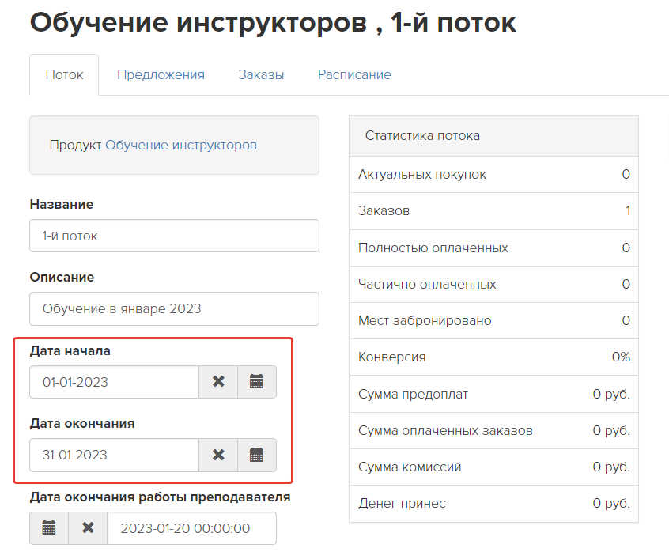Click the Заказов row label
The width and height of the screenshot is (669, 552).
pyautogui.click(x=384, y=210)
